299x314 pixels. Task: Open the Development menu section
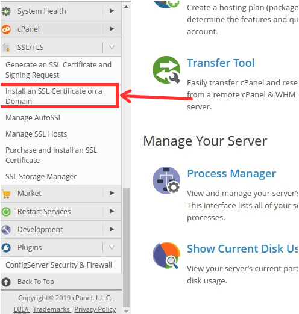61,230
